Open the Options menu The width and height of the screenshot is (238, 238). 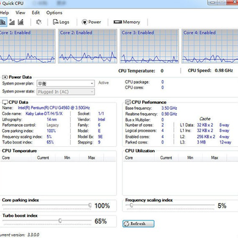(54, 13)
